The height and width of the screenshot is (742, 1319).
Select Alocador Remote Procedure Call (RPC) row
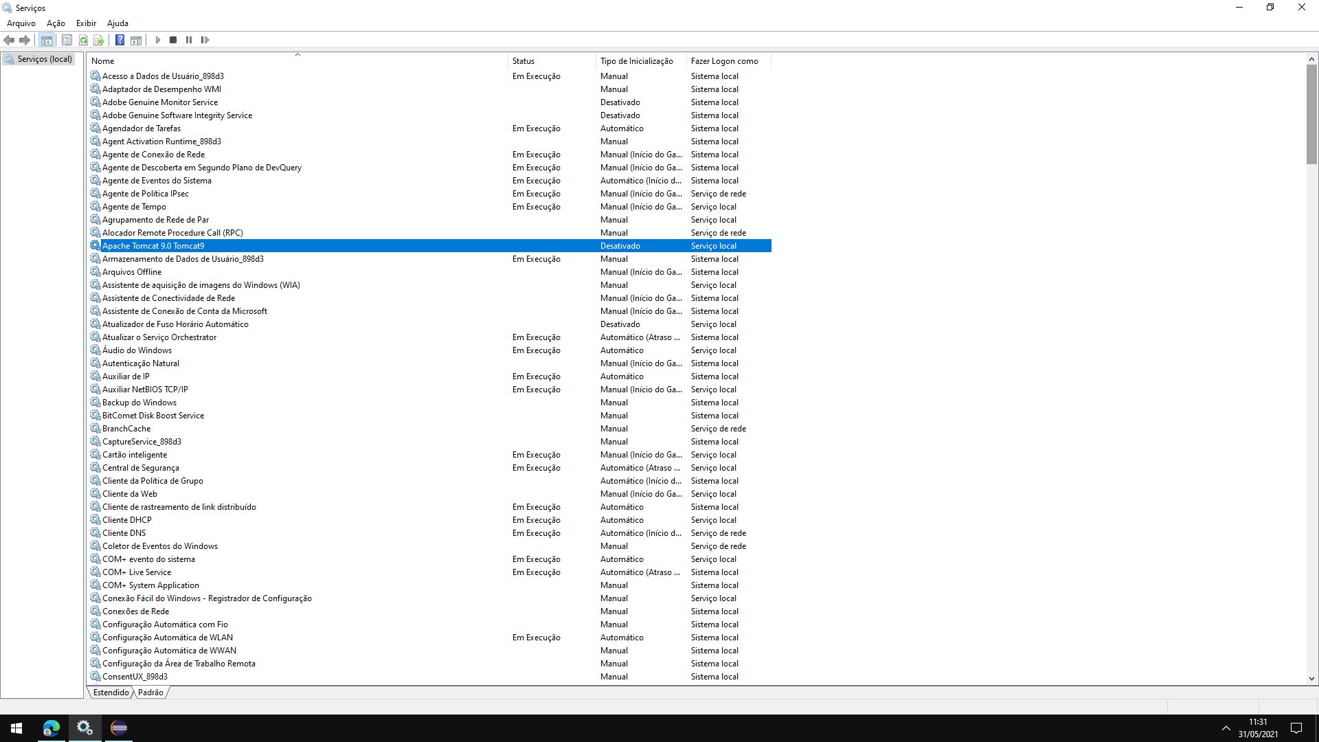[430, 233]
